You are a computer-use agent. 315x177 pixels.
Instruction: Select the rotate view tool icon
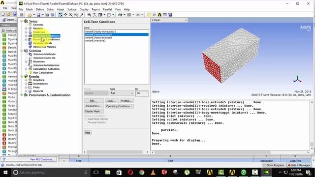click(x=60, y=15)
